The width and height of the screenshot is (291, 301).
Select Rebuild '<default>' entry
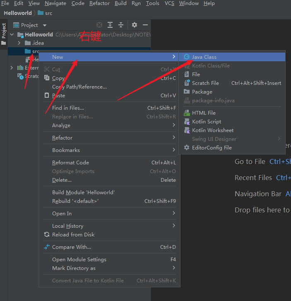(109, 201)
